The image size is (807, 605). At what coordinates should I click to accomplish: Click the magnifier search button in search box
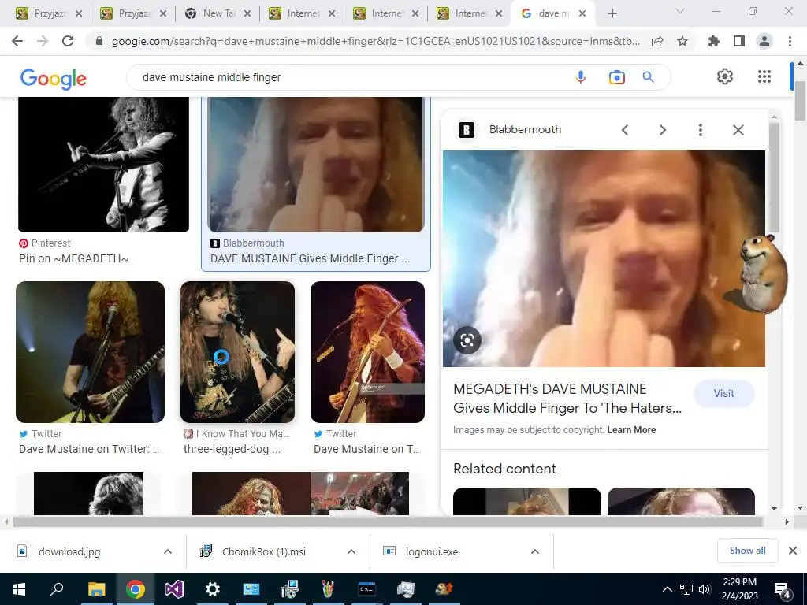649,77
